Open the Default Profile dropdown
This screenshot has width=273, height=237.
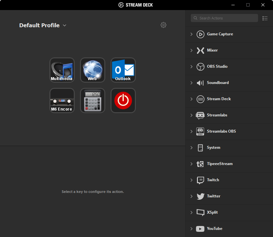point(43,25)
